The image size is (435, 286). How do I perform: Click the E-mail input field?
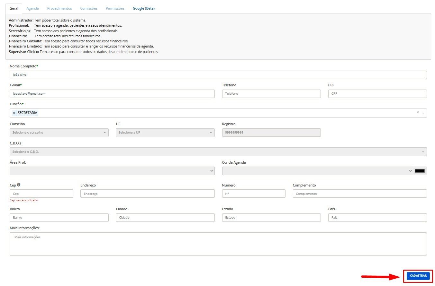coord(112,94)
